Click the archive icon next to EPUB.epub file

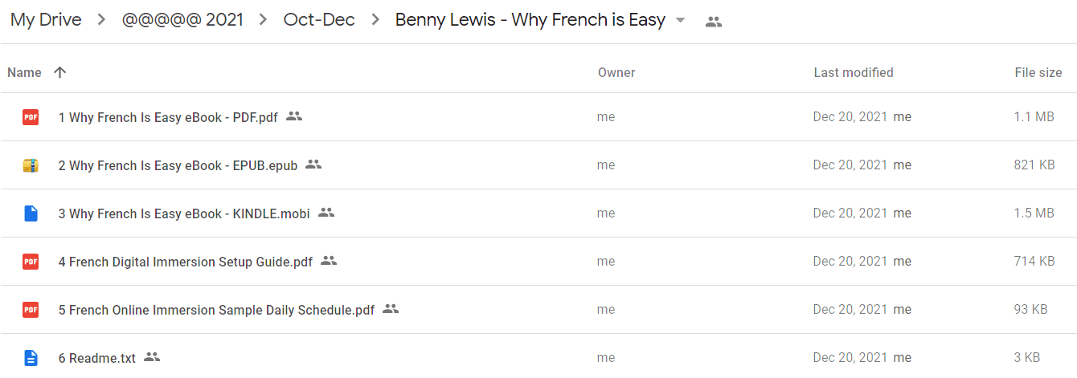coord(31,165)
